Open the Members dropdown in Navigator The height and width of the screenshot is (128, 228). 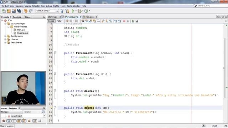[x=11, y=112]
